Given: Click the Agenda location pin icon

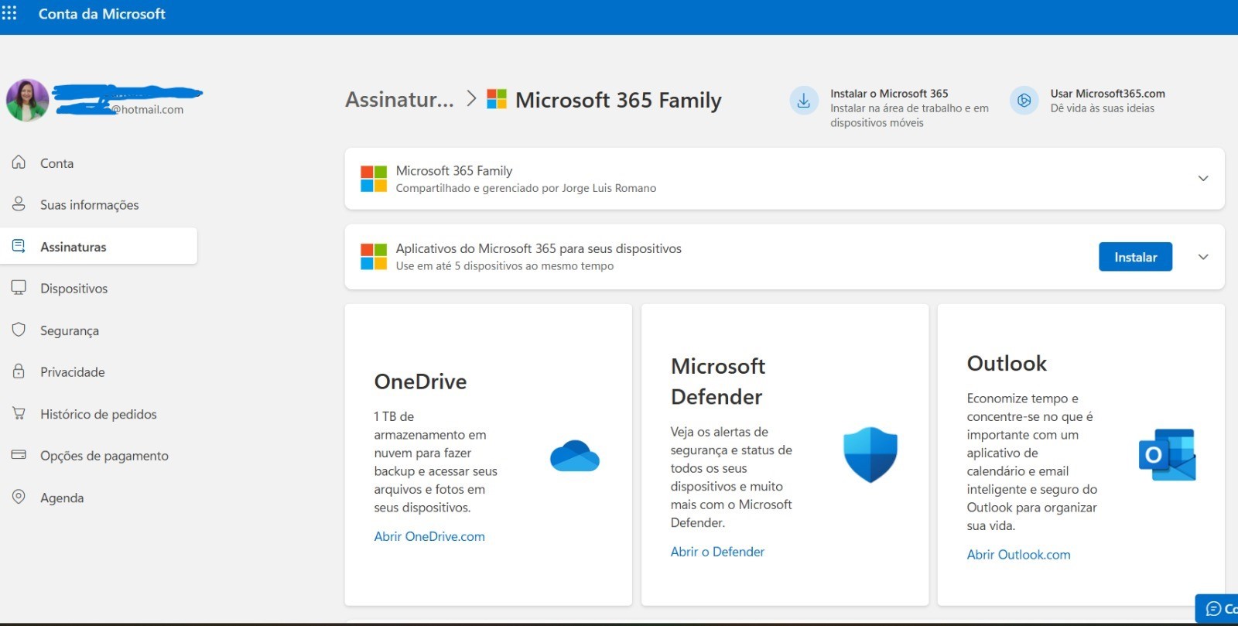Looking at the screenshot, I should click(x=19, y=497).
